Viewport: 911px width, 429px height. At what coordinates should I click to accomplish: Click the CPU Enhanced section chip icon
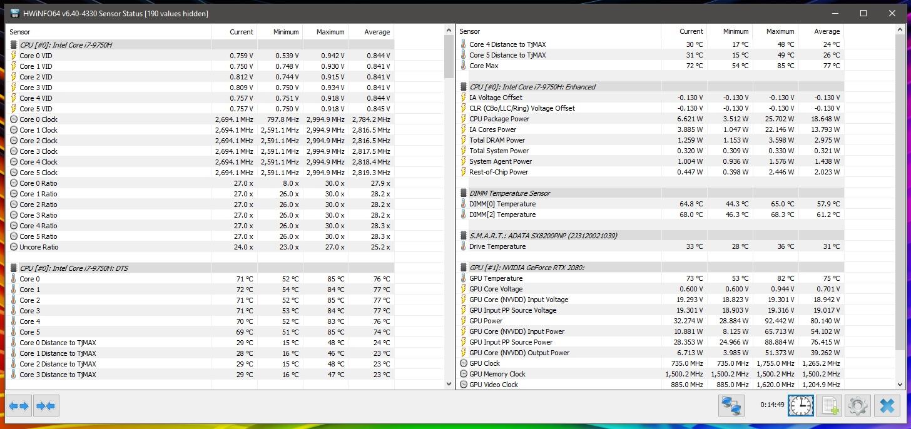[464, 87]
